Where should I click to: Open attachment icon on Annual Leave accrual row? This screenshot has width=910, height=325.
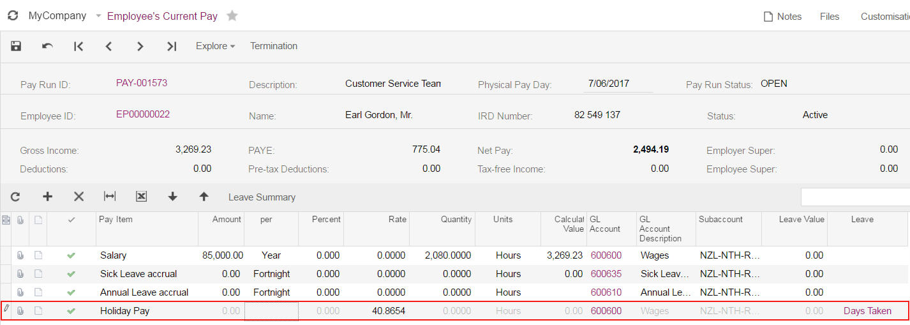[20, 292]
